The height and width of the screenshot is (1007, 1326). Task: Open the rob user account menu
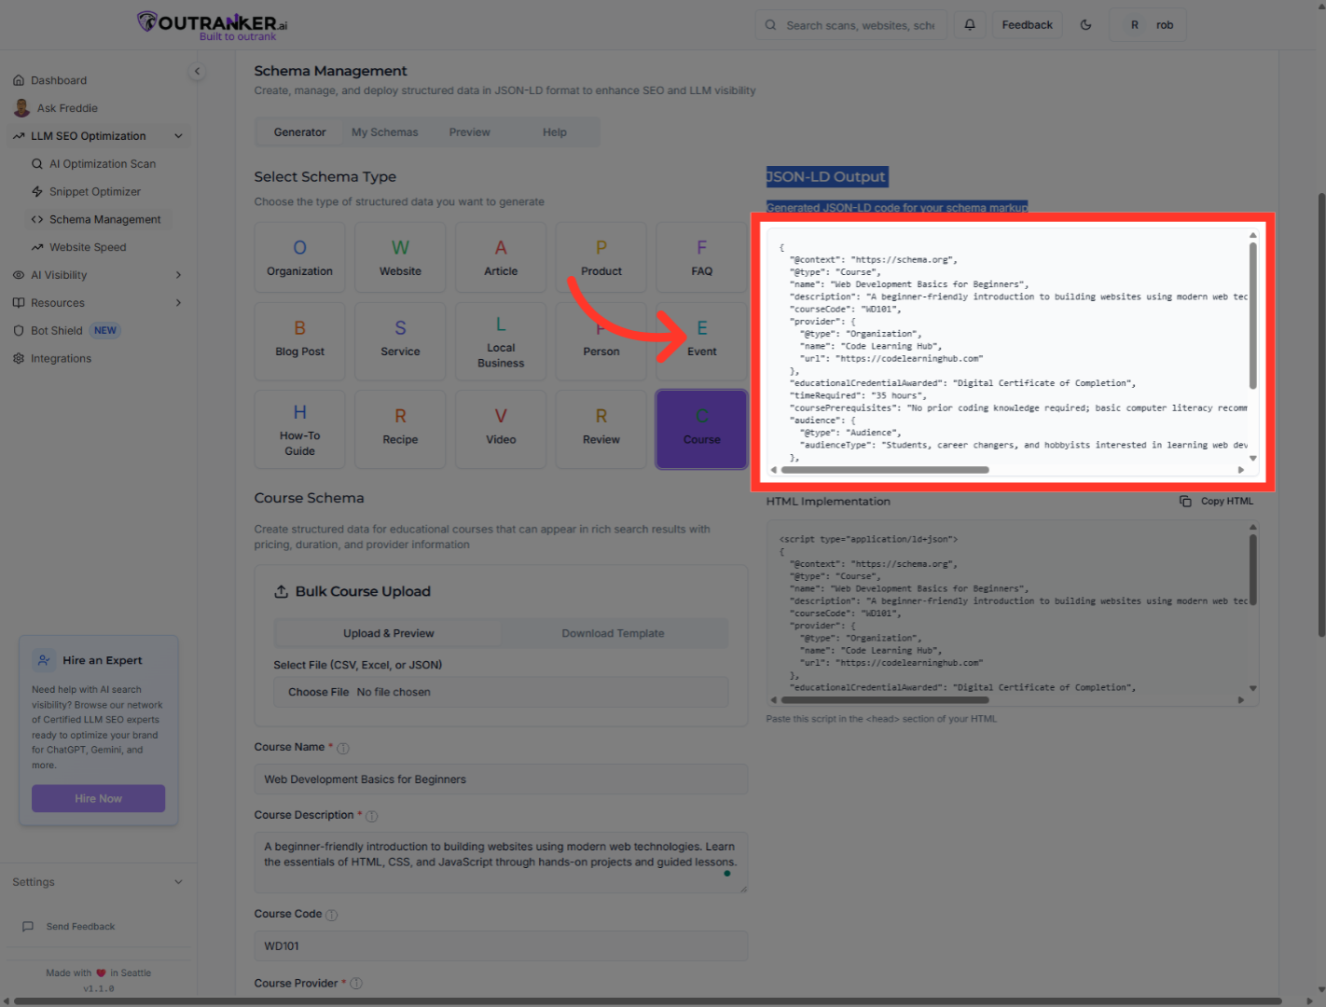pos(1148,25)
